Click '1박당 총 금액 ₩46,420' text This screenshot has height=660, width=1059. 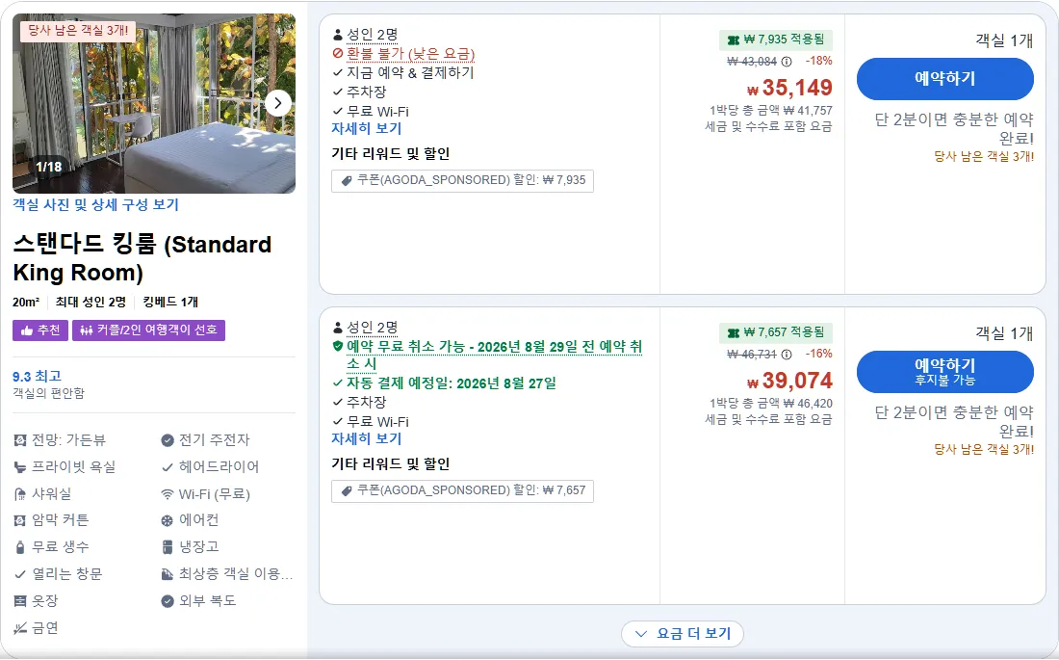pyautogui.click(x=770, y=403)
